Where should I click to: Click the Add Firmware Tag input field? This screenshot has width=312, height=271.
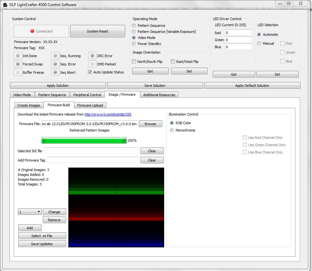(93, 160)
